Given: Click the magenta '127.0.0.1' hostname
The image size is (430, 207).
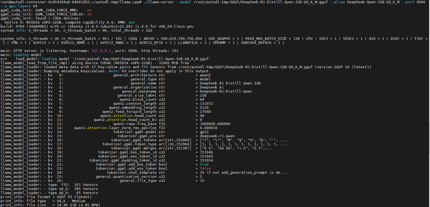Looking at the screenshot, I should [x=101, y=51].
